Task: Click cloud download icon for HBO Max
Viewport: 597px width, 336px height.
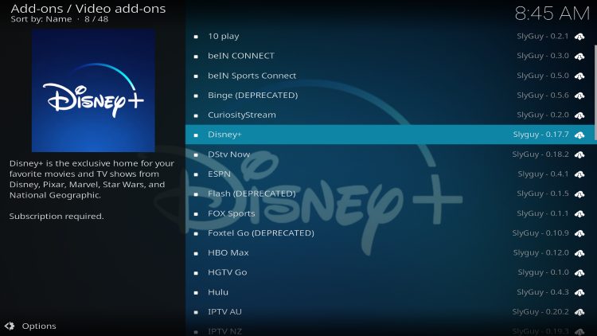Action: [579, 253]
